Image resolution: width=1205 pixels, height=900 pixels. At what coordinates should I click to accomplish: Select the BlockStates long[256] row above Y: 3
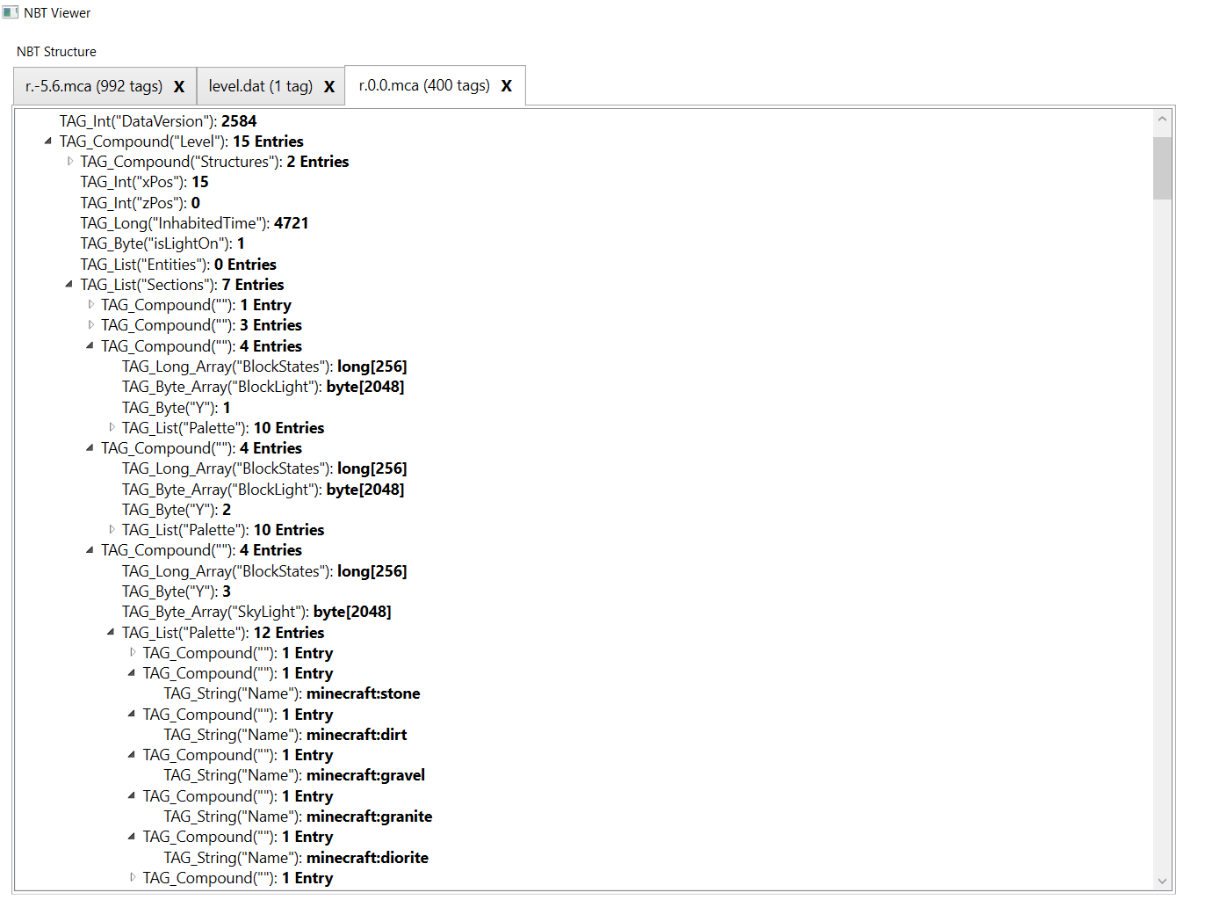tap(264, 571)
